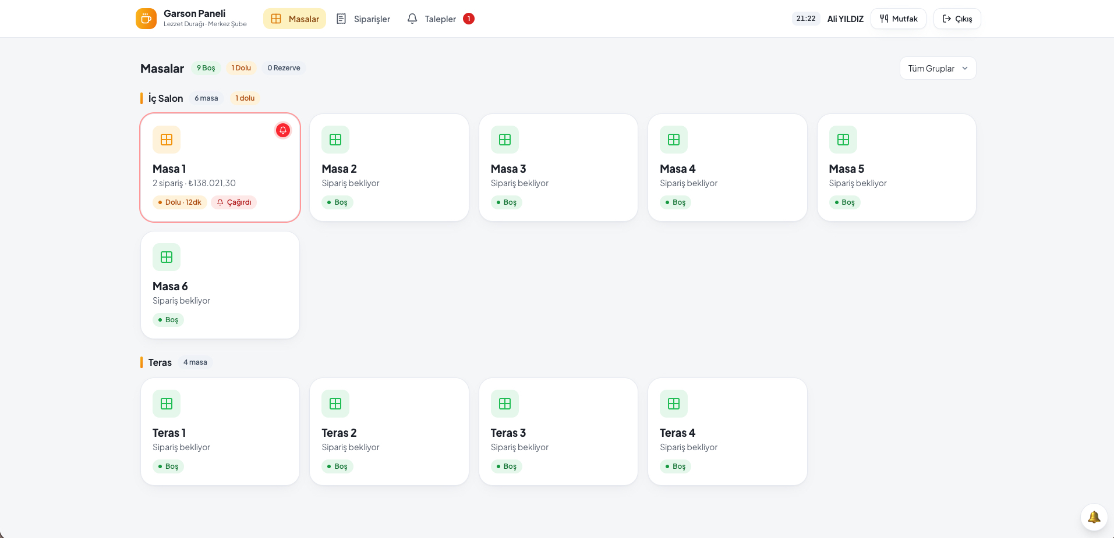Click the Teras 4 table icon

tap(674, 404)
